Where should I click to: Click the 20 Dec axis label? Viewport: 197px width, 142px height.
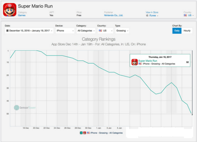[36, 128]
